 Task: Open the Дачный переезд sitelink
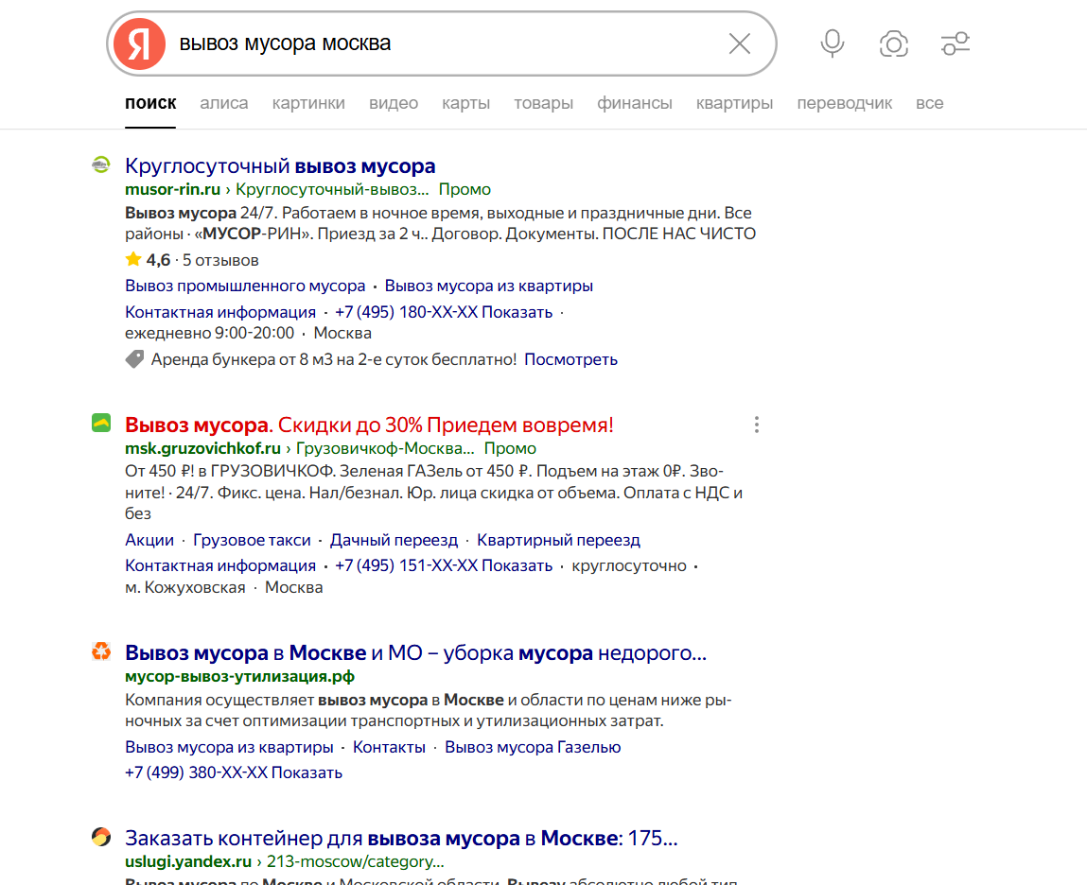point(394,540)
